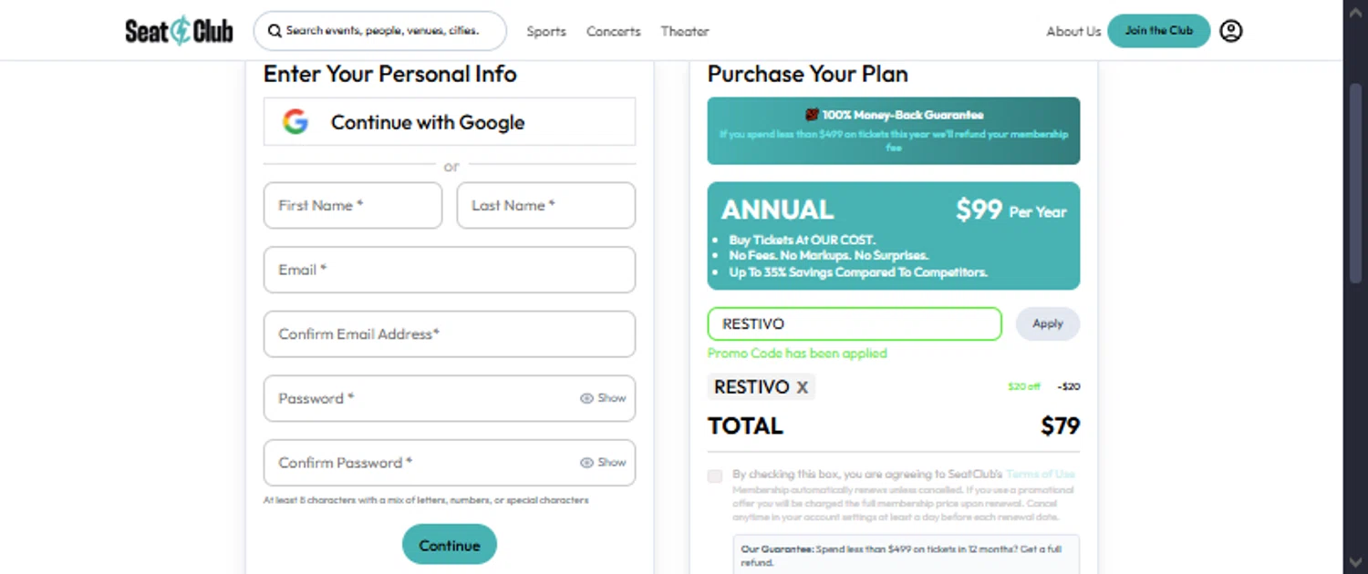Click the search magnifier icon
The height and width of the screenshot is (574, 1368).
point(274,31)
